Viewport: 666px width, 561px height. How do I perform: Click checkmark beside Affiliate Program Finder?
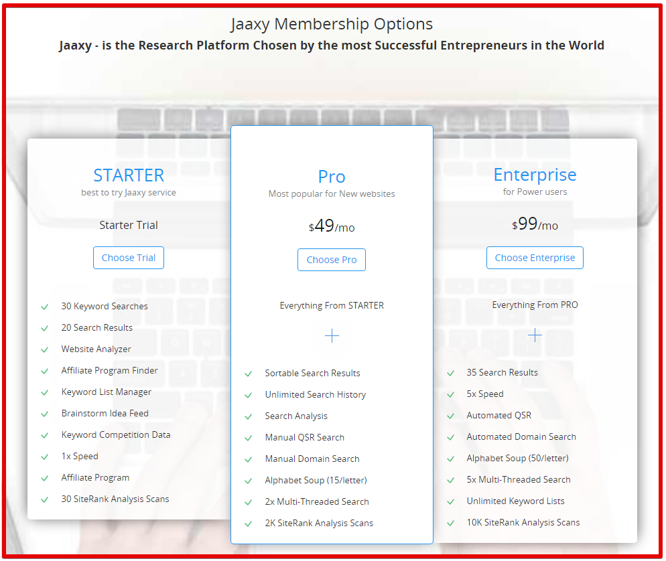click(45, 371)
